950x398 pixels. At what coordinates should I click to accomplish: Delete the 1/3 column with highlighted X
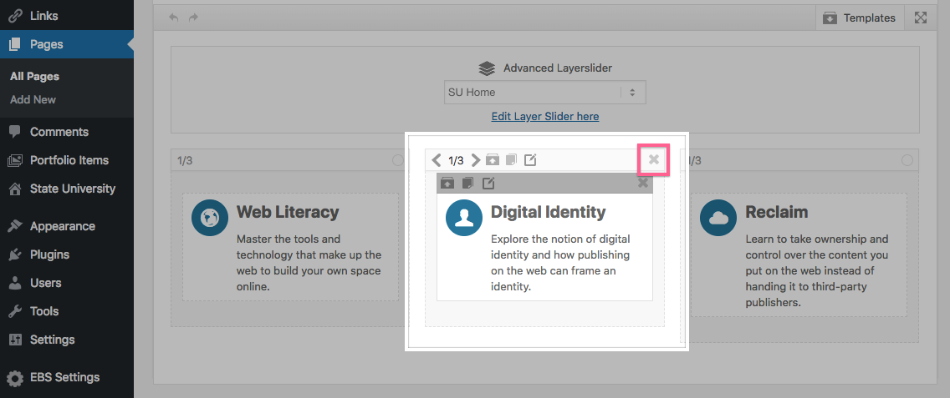pyautogui.click(x=654, y=159)
